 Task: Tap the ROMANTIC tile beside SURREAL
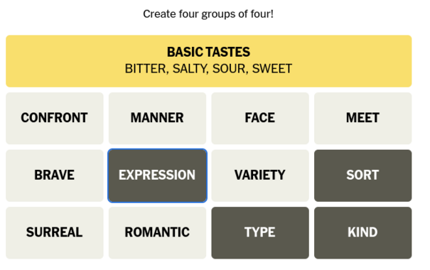click(x=157, y=233)
